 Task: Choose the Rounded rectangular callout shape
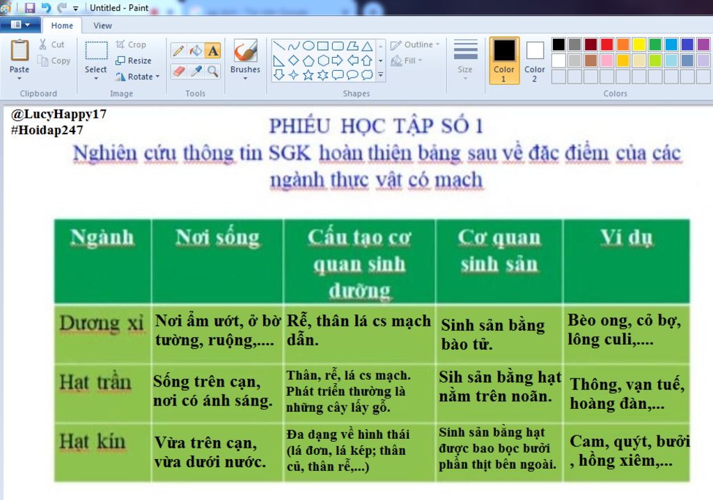338,75
